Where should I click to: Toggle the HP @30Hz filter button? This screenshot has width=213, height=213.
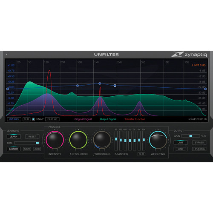(x=199, y=149)
